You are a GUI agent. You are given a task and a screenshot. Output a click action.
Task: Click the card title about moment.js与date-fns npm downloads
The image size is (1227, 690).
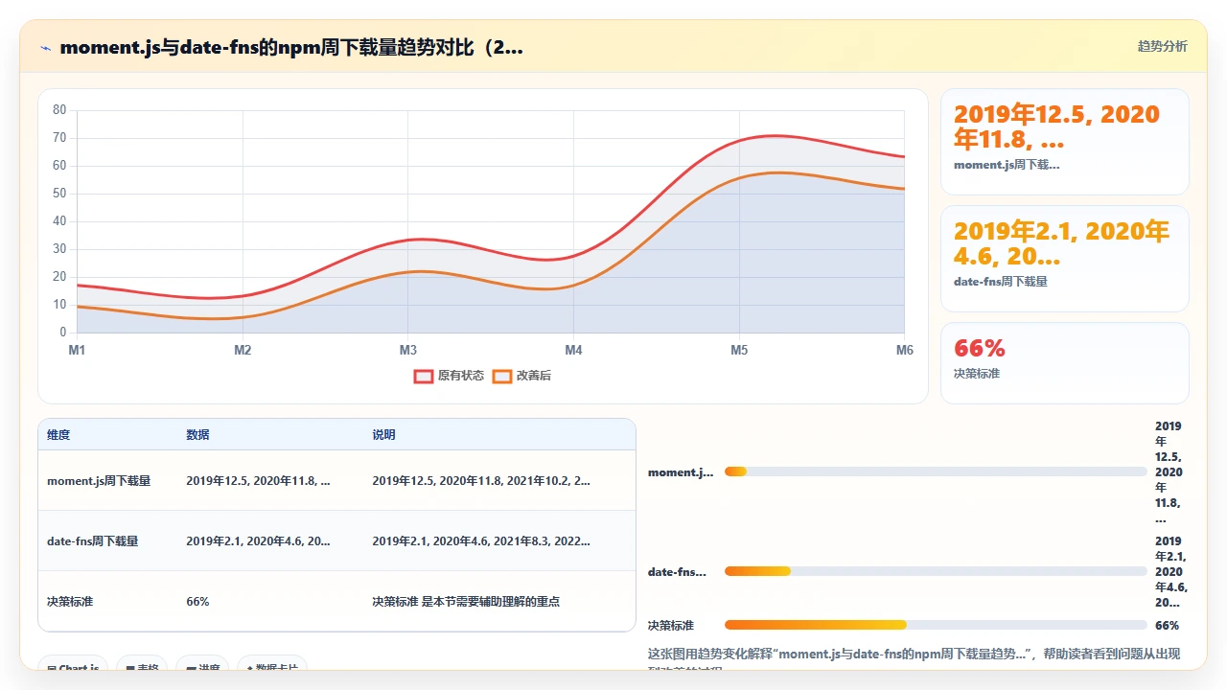tap(291, 47)
